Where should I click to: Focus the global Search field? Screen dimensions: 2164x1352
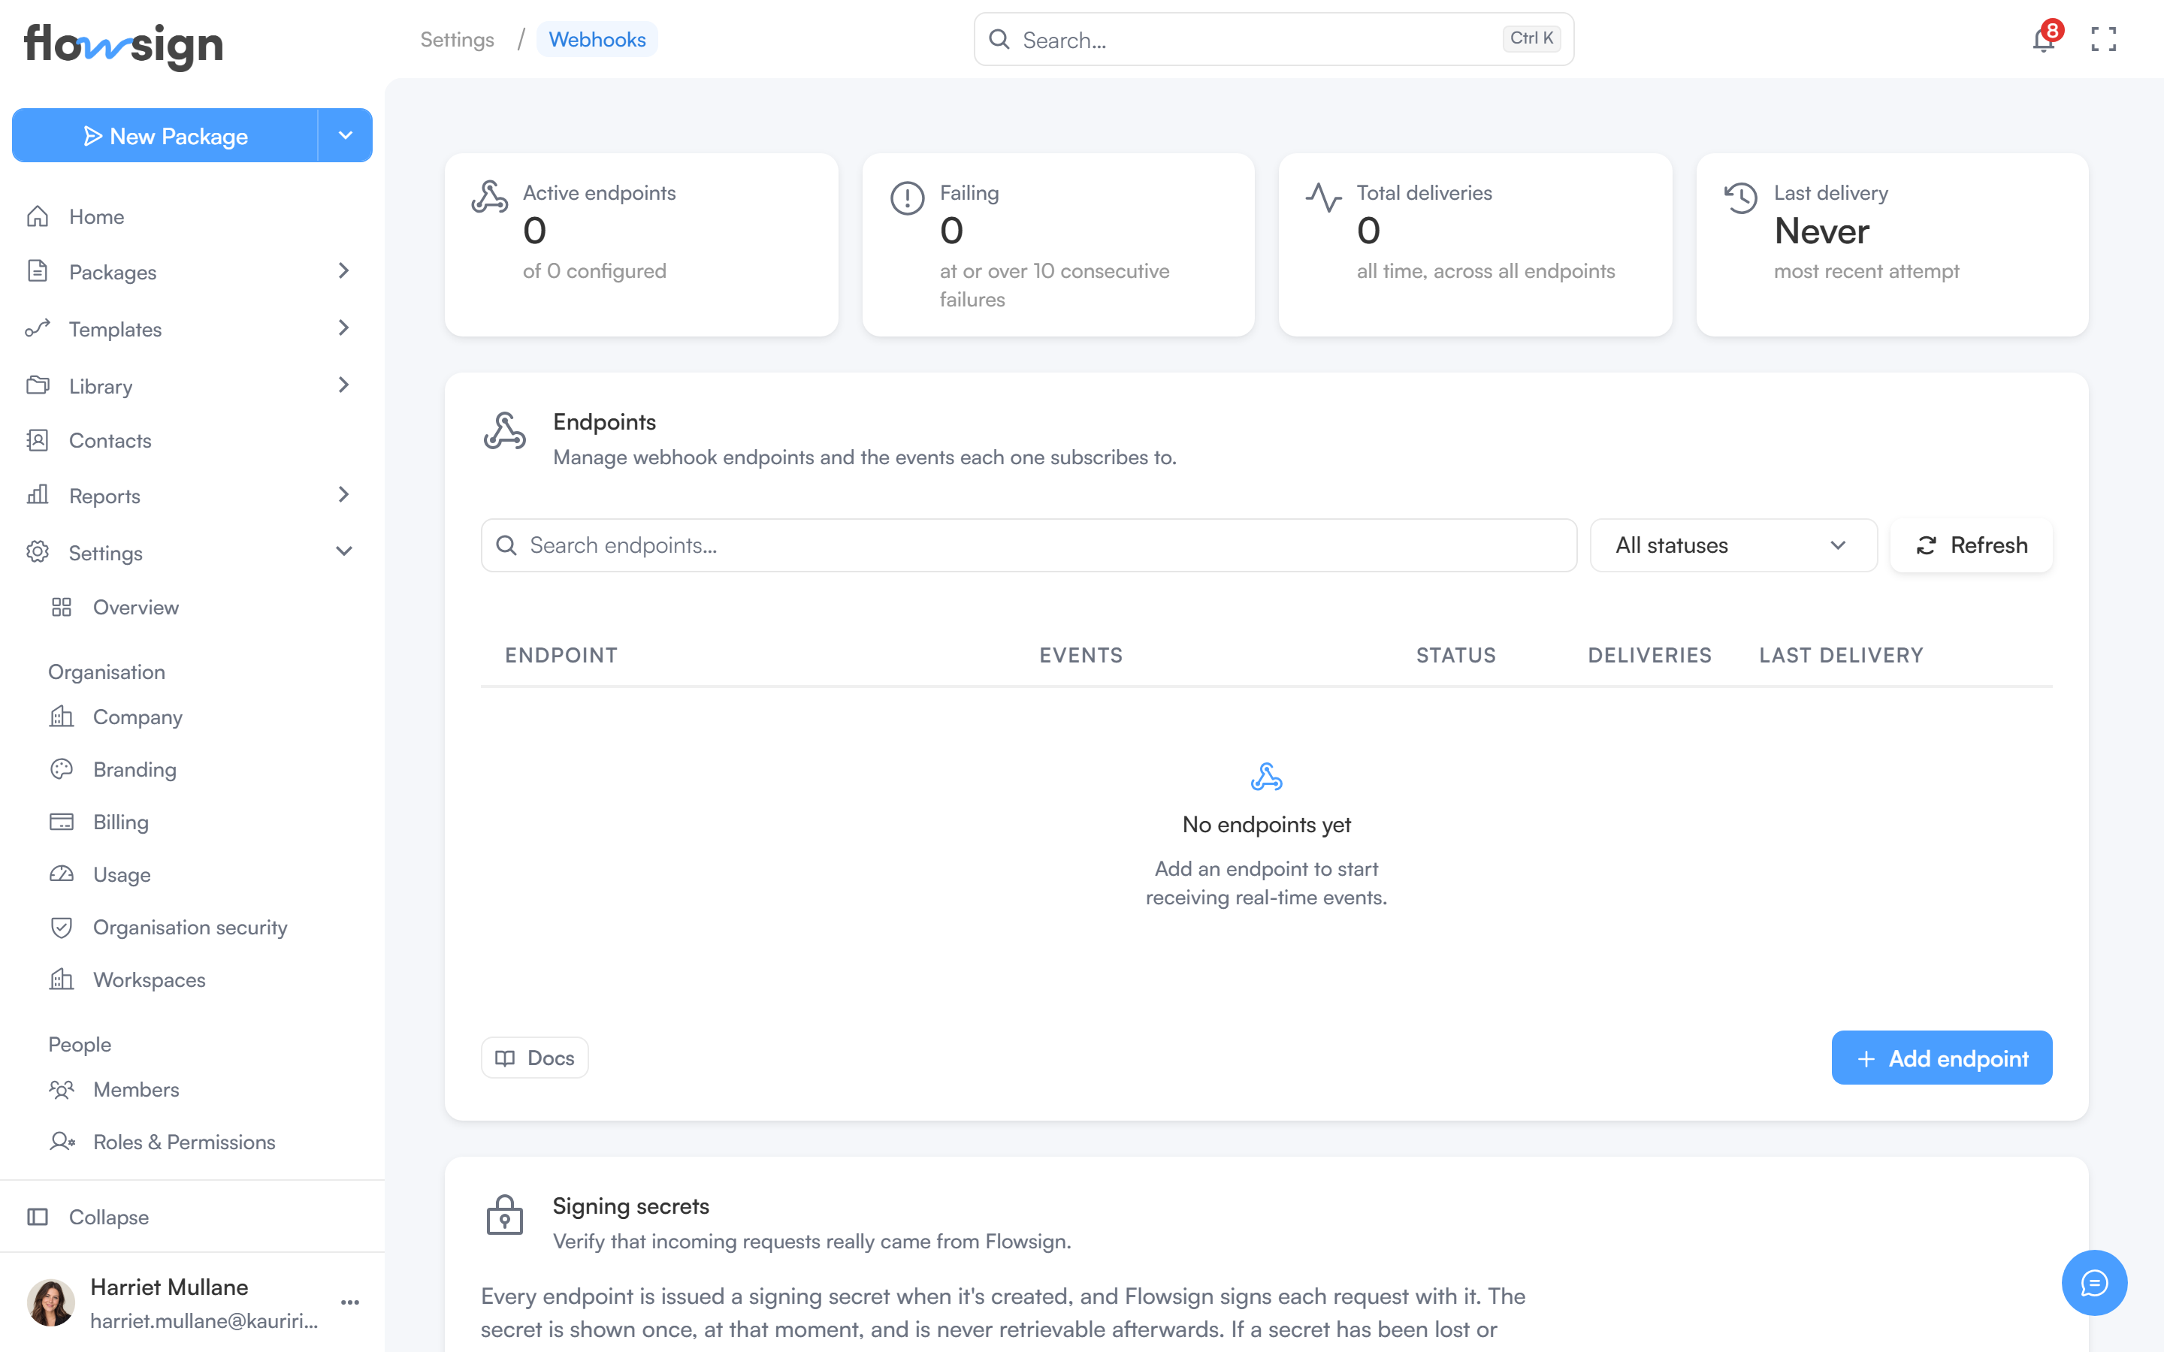(1274, 39)
